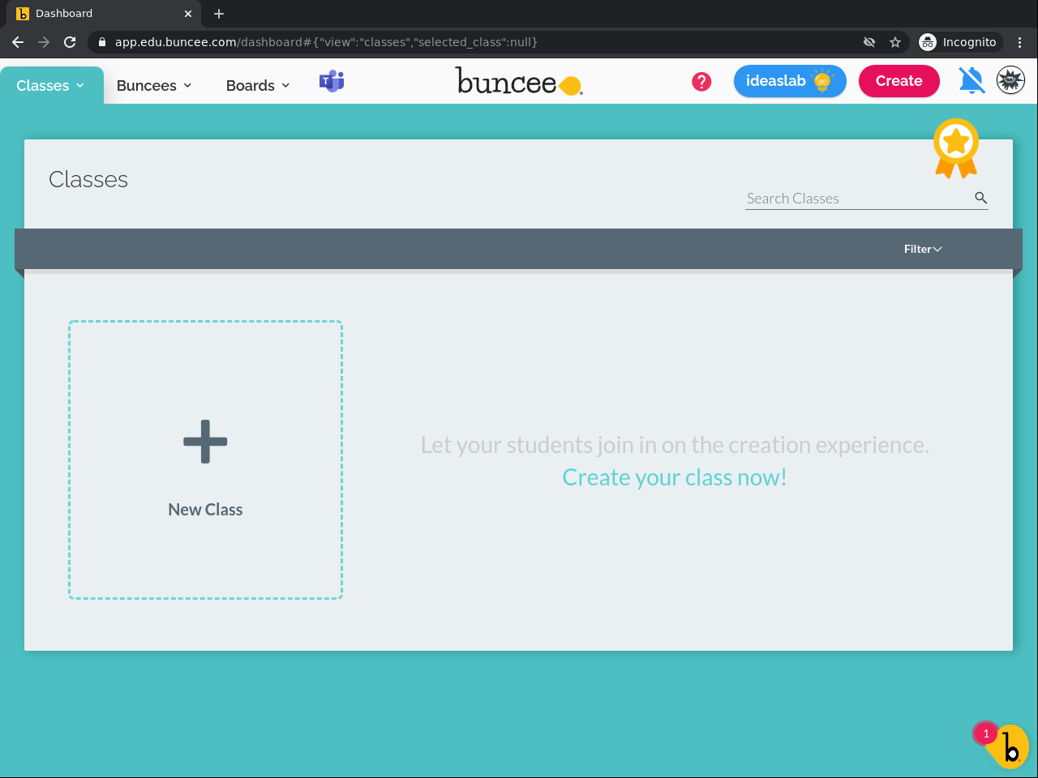Open a new browser tab
The image size is (1038, 778).
coord(219,14)
